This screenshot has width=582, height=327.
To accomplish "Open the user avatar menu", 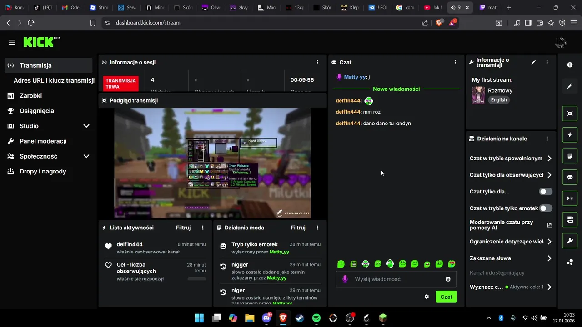I will tap(561, 43).
